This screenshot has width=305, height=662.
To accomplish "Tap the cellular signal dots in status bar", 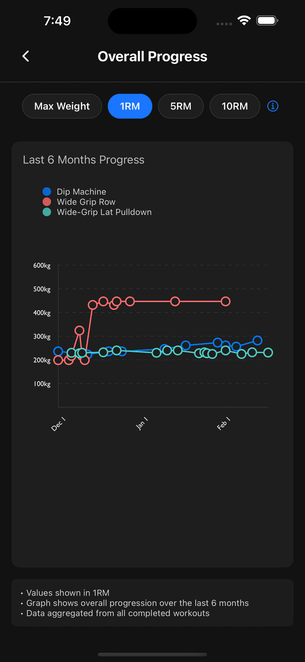I will click(x=223, y=23).
